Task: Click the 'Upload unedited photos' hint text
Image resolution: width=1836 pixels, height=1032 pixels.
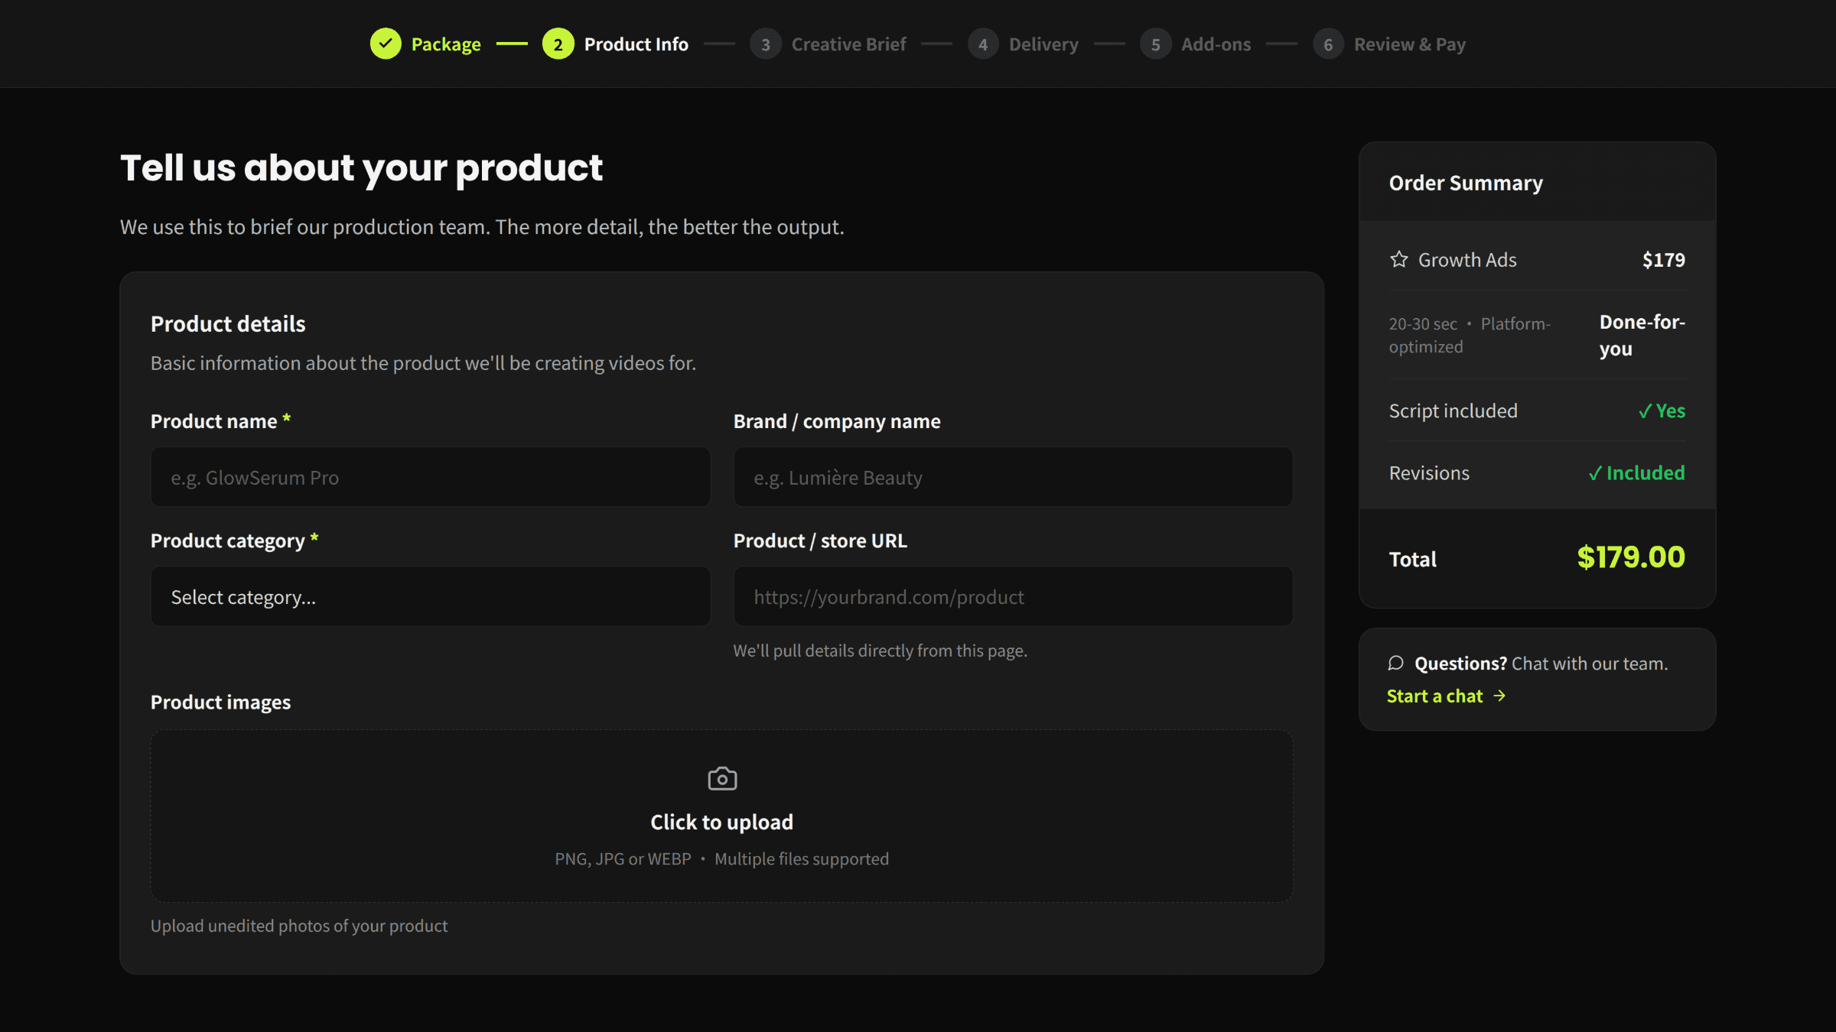Action: [x=299, y=926]
